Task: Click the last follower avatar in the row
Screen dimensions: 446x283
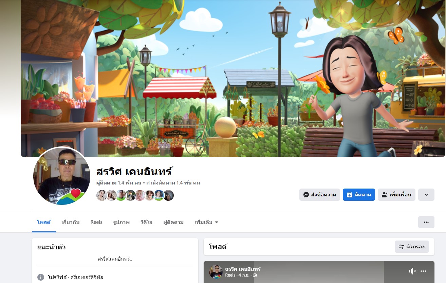Action: pyautogui.click(x=169, y=195)
